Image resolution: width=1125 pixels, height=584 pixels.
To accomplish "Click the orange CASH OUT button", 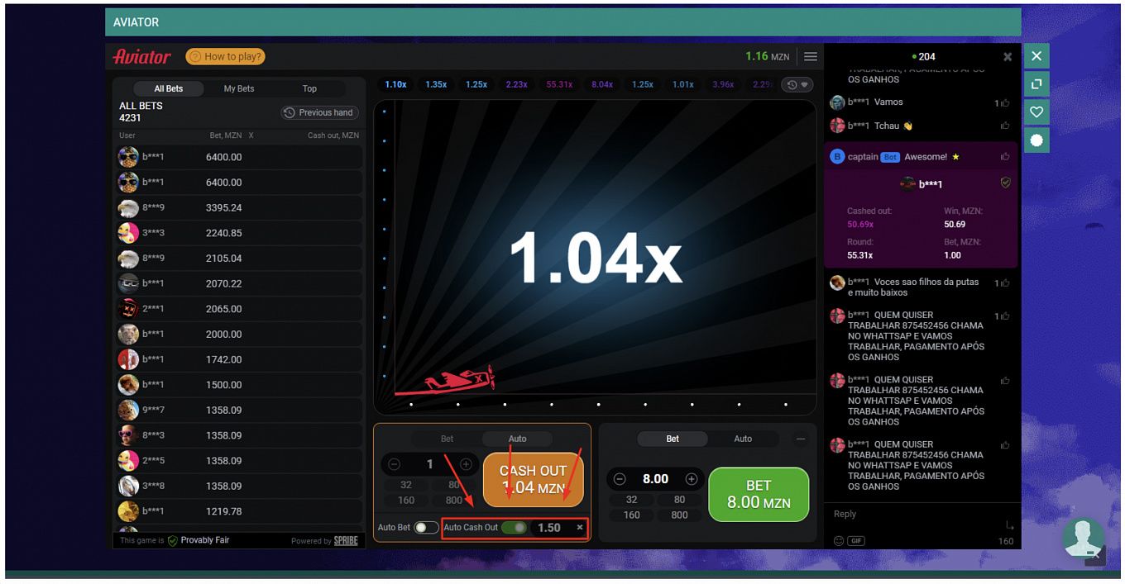I will click(533, 479).
